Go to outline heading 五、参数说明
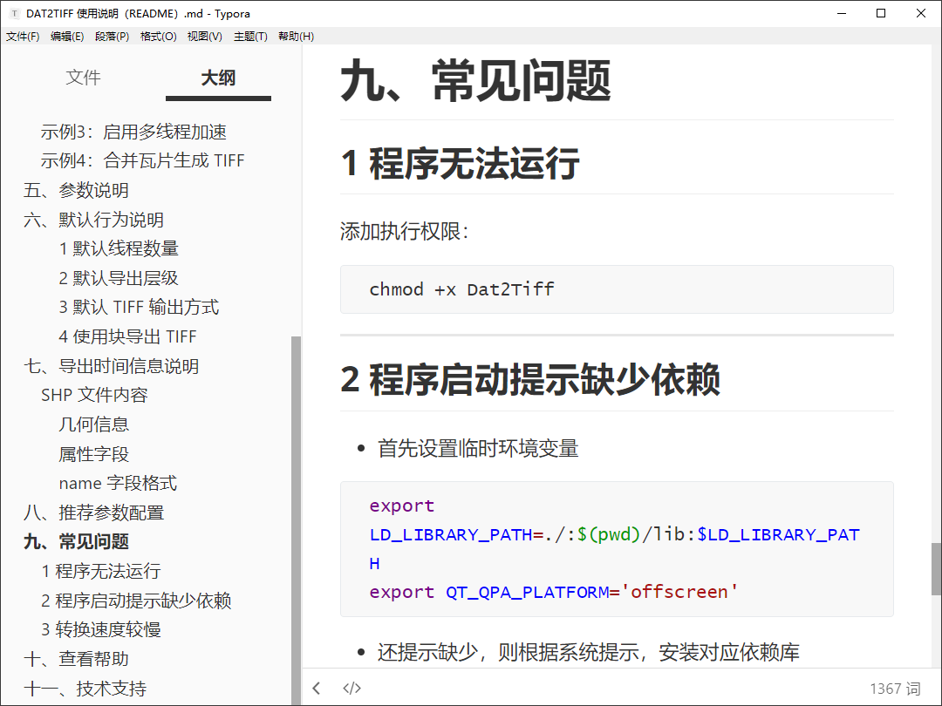Viewport: 942px width, 706px height. (x=76, y=190)
